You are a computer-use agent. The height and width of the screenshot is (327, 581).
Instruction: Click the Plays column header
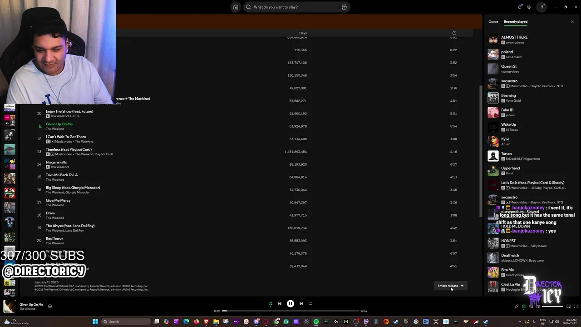303,33
